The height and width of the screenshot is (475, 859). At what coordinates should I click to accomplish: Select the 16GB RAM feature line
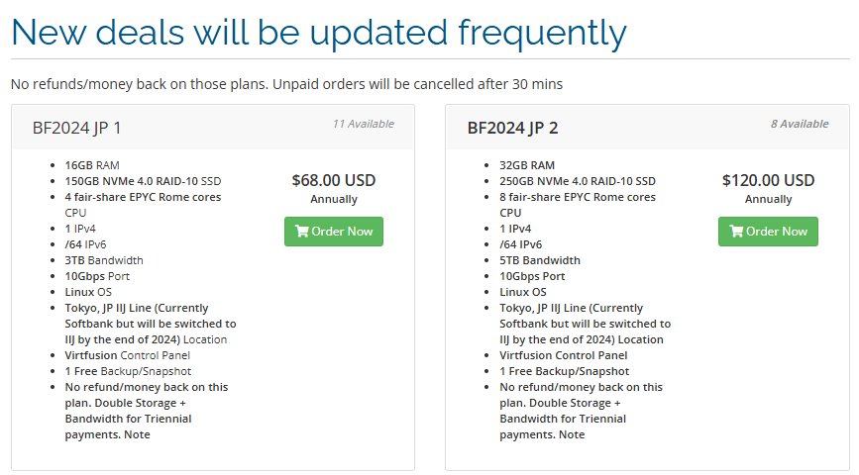[92, 165]
